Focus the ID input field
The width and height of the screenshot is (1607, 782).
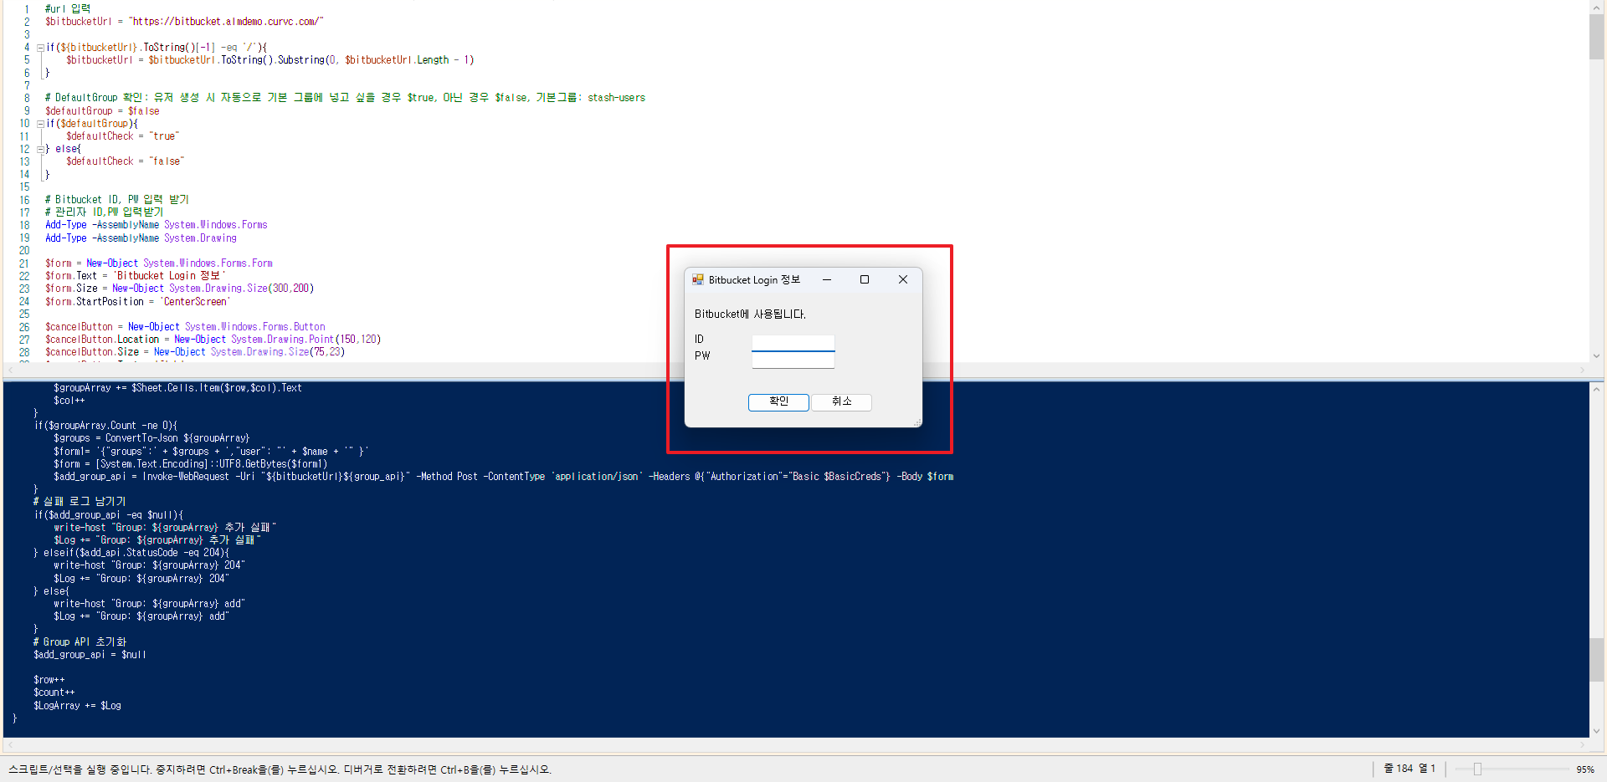click(793, 343)
